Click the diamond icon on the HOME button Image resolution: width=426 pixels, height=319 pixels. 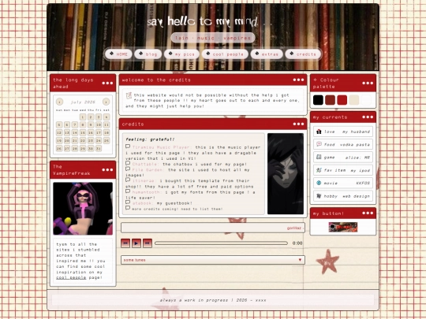[x=111, y=54]
